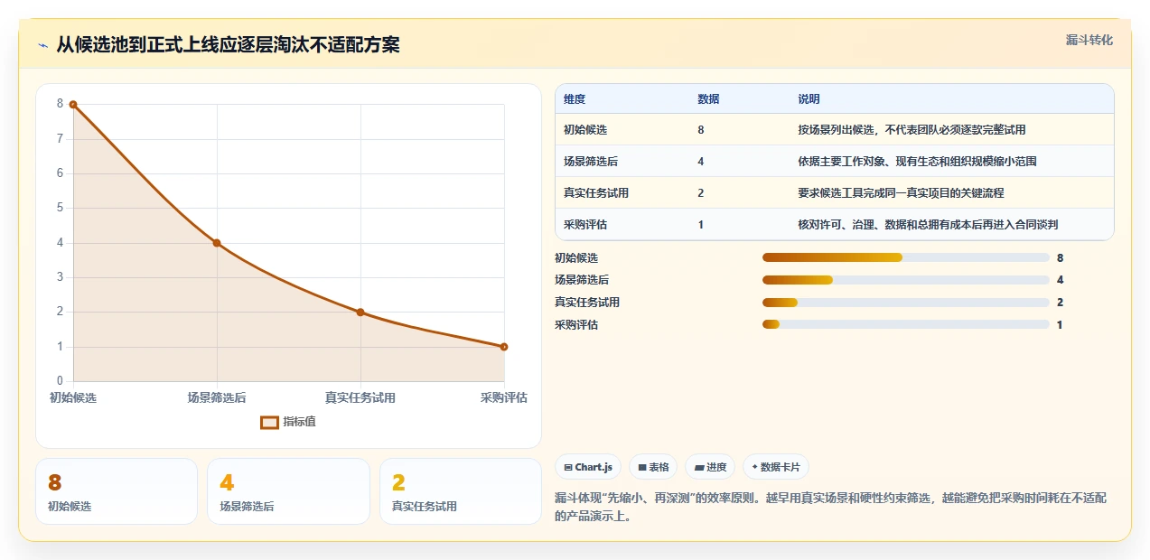Click the 进度 chip
The height and width of the screenshot is (560, 1150).
click(710, 467)
